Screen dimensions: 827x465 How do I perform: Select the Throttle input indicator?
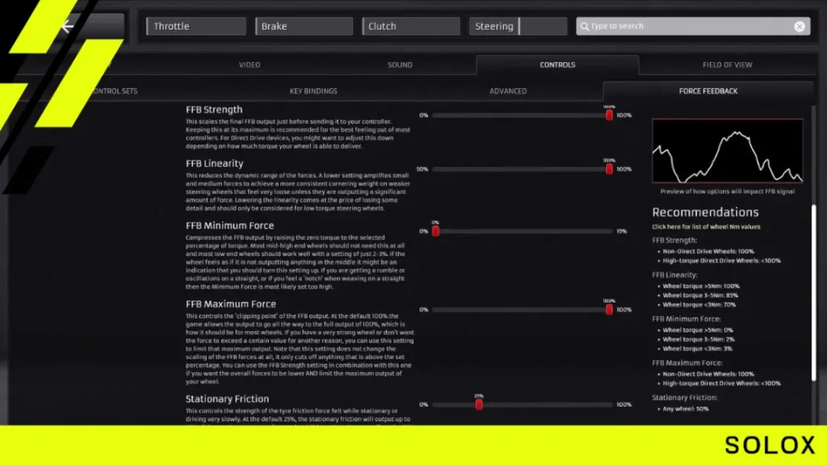[196, 26]
